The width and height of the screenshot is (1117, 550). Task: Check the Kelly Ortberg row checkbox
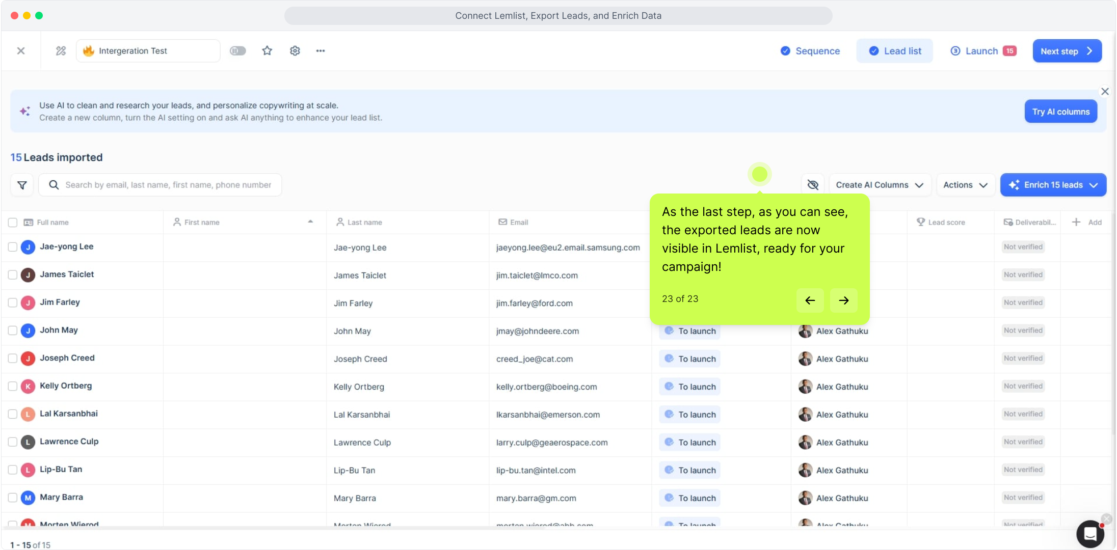13,387
